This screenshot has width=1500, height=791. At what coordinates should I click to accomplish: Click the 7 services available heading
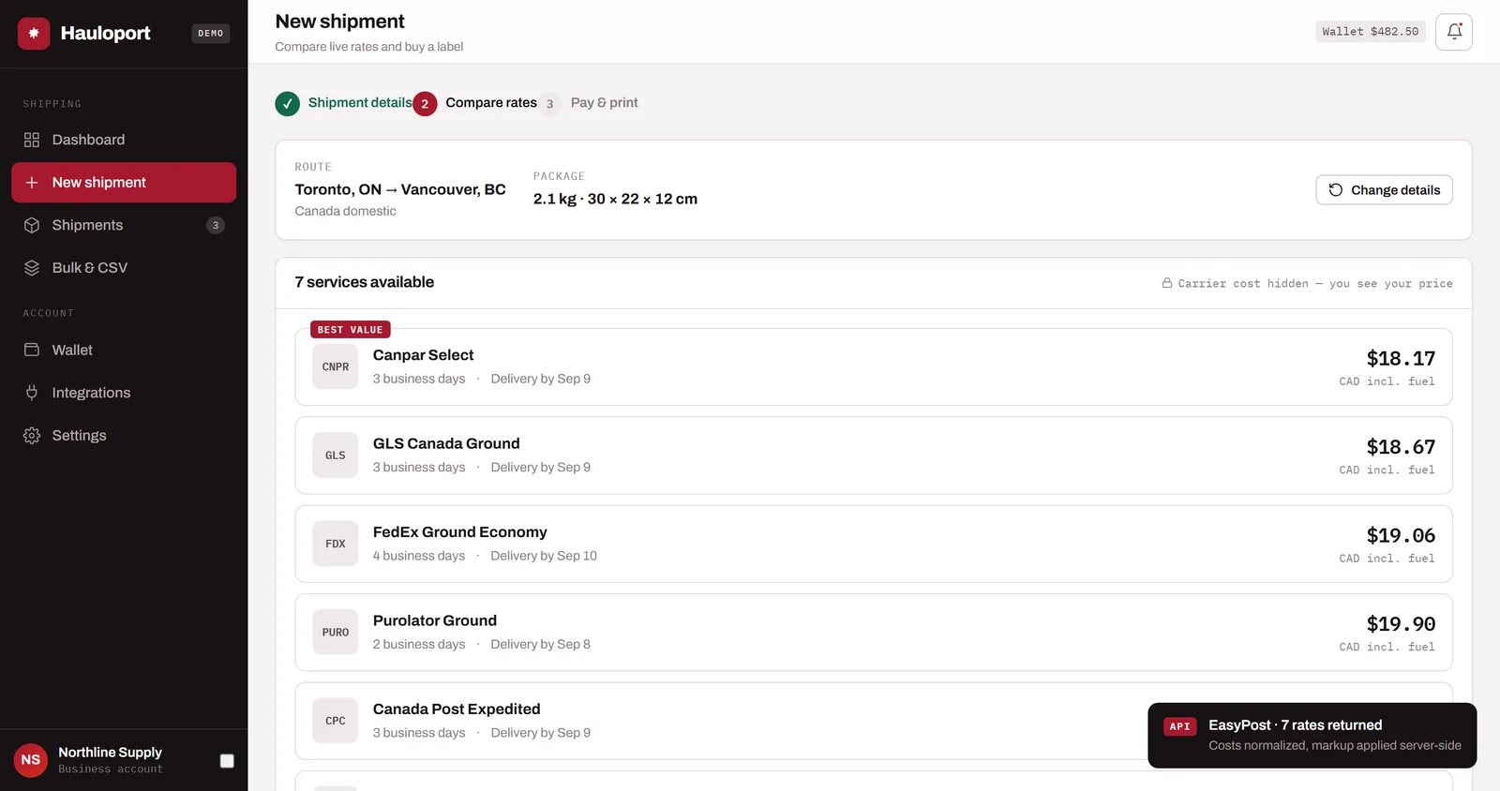[x=365, y=282]
